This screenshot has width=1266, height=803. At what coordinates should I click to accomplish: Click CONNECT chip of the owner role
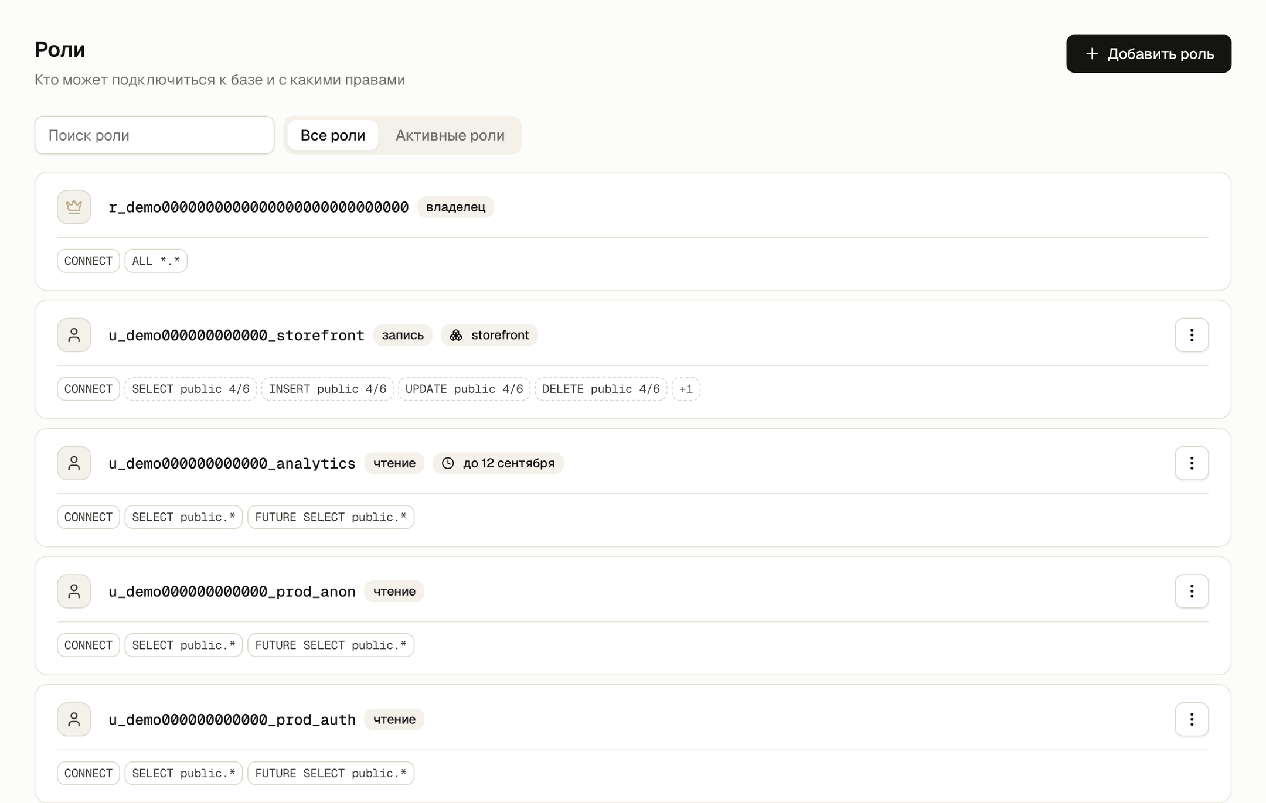89,261
